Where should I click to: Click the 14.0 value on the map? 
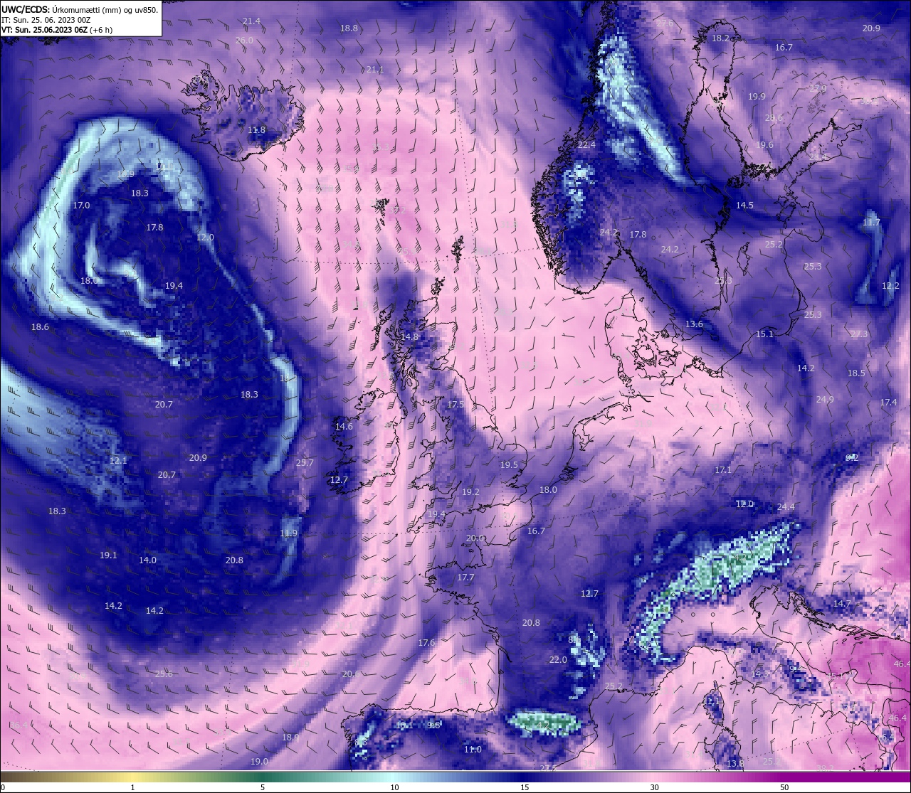click(x=147, y=560)
